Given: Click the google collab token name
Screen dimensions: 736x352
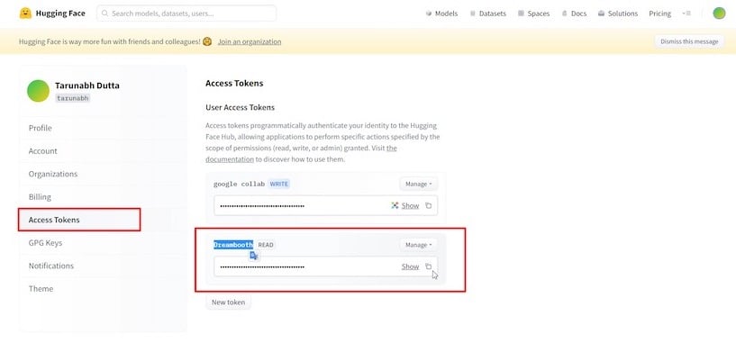Looking at the screenshot, I should (239, 184).
